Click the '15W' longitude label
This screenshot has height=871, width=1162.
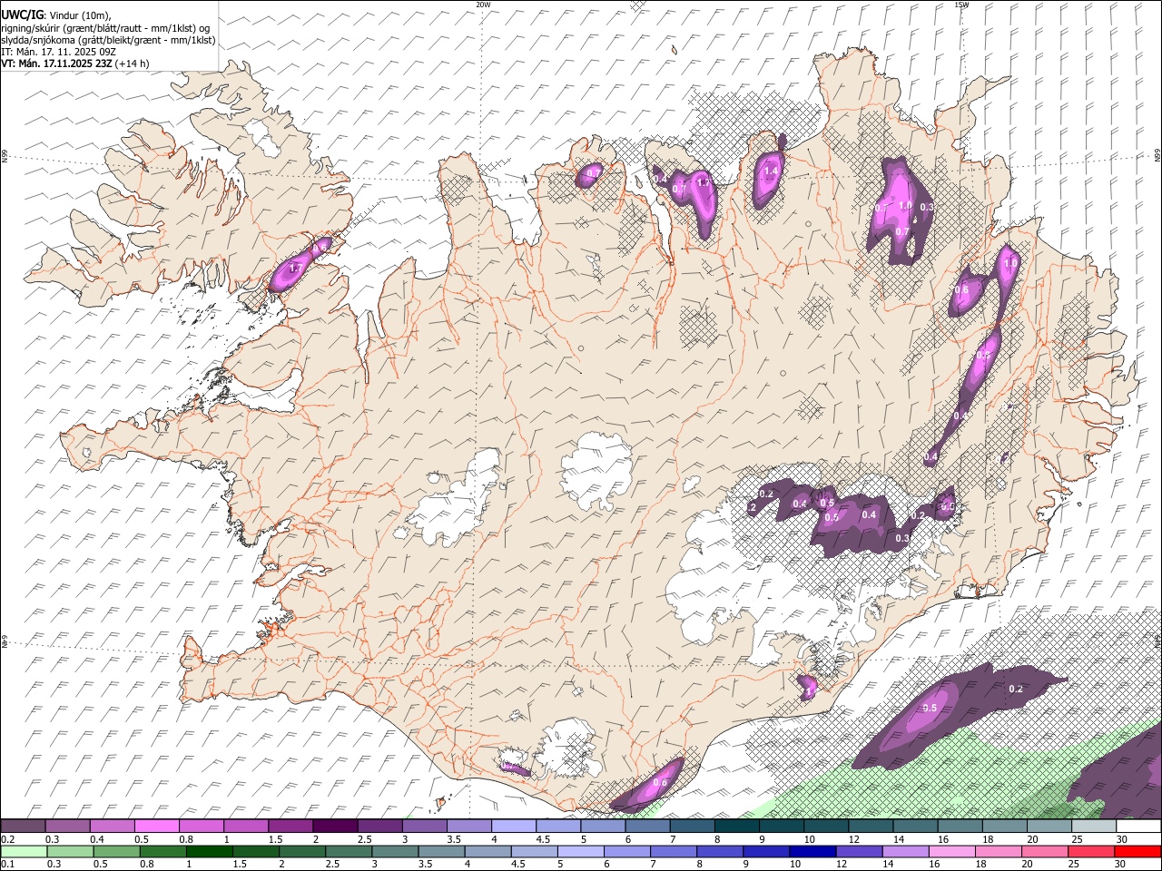pyautogui.click(x=961, y=5)
